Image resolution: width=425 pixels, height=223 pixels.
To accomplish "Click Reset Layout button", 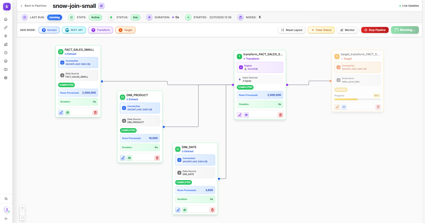I will (292, 30).
